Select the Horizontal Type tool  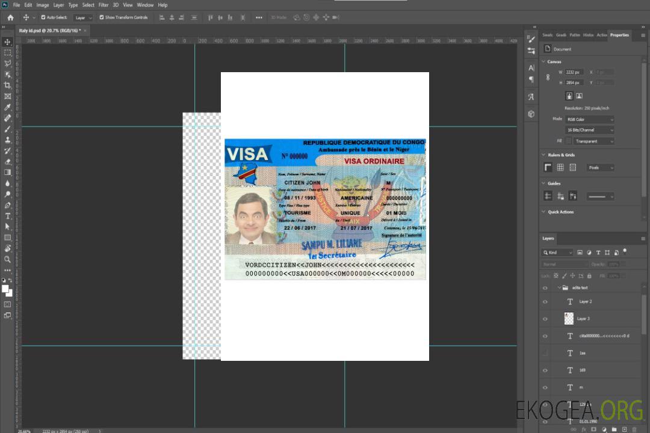(x=7, y=216)
